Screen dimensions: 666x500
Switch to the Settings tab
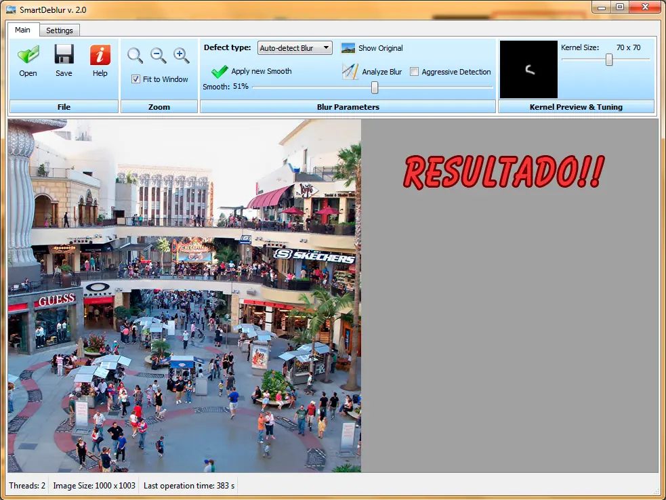click(60, 30)
